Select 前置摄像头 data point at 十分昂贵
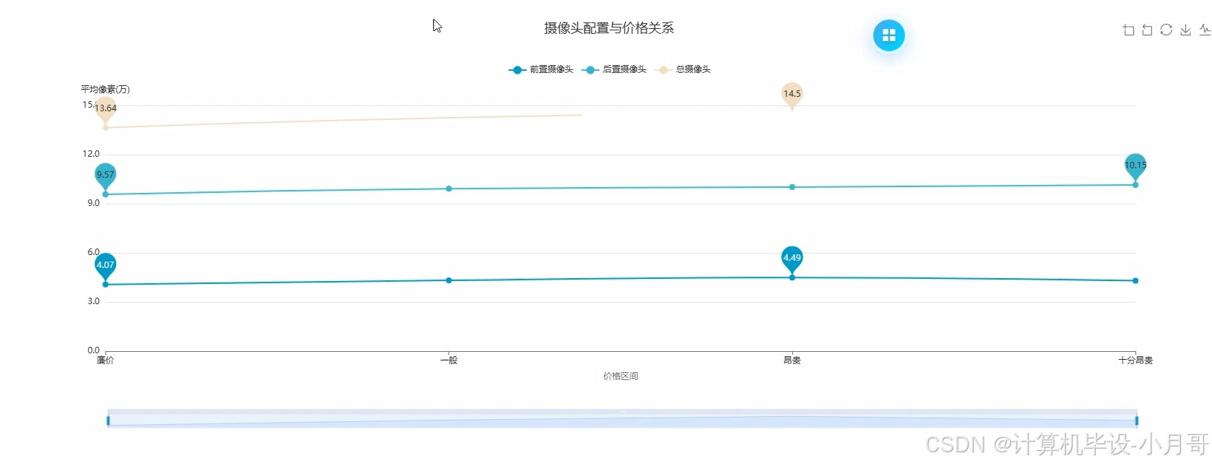1212x466 pixels. (x=1135, y=280)
